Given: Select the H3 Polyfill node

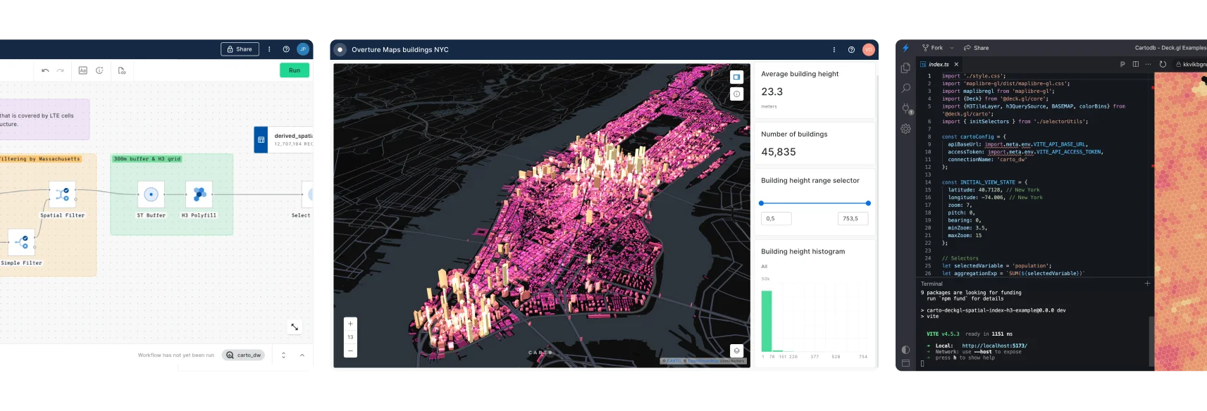Looking at the screenshot, I should click(199, 194).
